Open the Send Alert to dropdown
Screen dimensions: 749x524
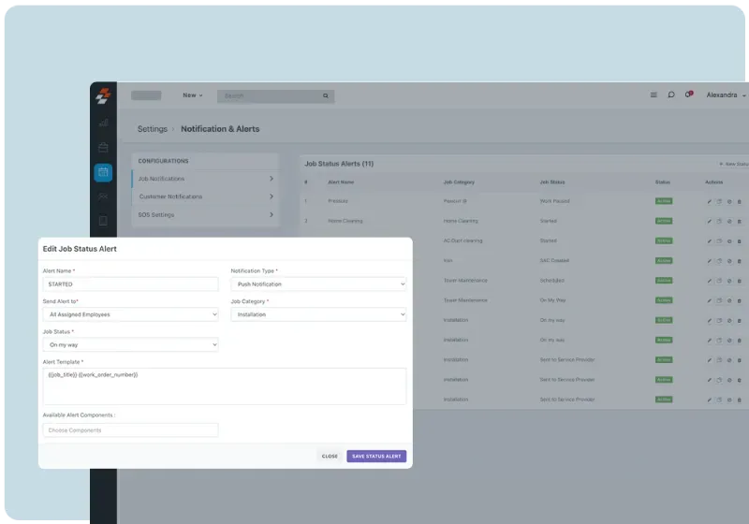click(x=130, y=314)
